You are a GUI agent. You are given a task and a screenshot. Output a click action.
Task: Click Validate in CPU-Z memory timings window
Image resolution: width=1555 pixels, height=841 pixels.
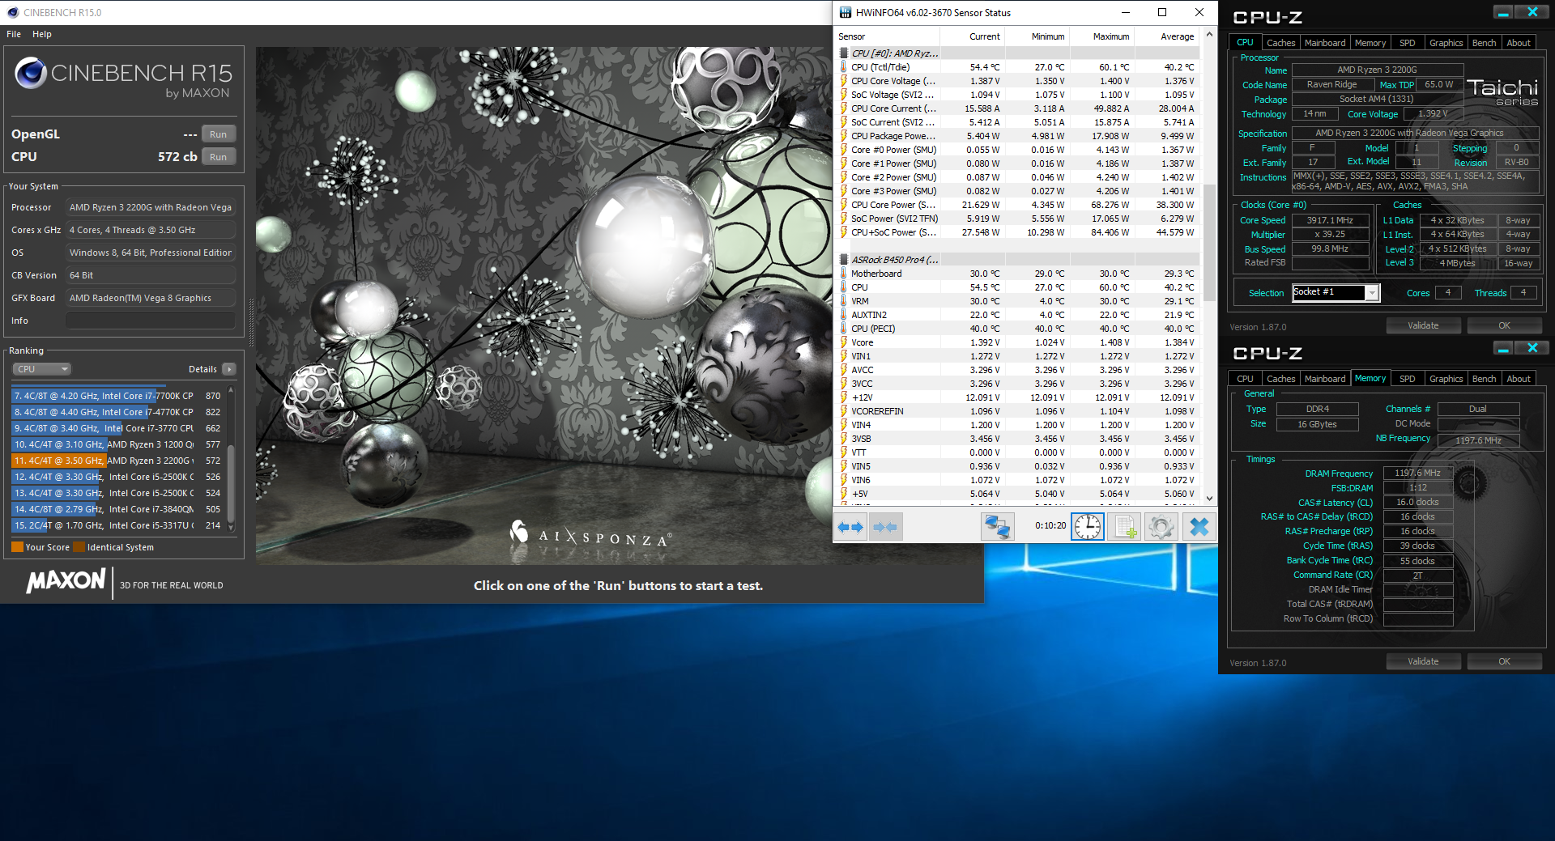[x=1423, y=661]
